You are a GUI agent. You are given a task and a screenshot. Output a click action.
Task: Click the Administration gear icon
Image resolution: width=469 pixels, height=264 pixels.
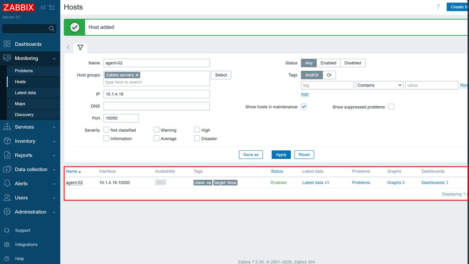coord(7,212)
